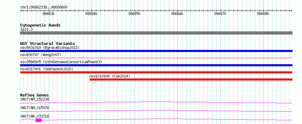302x124 pixels.
Task: Click the red bar of nsv1010934
Action: coord(191,79)
